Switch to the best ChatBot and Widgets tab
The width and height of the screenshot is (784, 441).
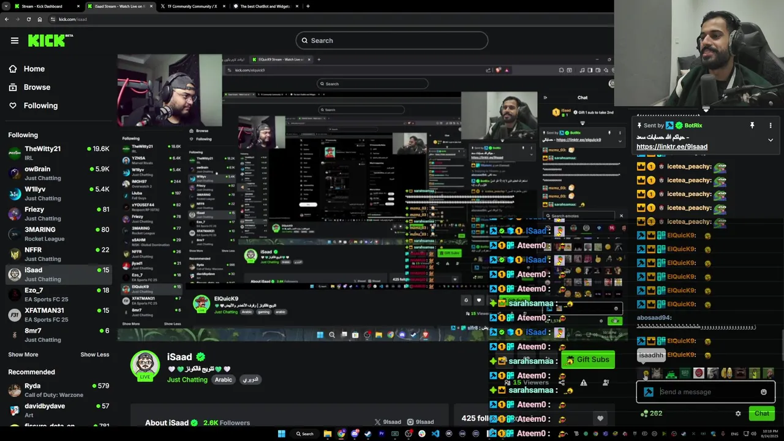click(265, 6)
